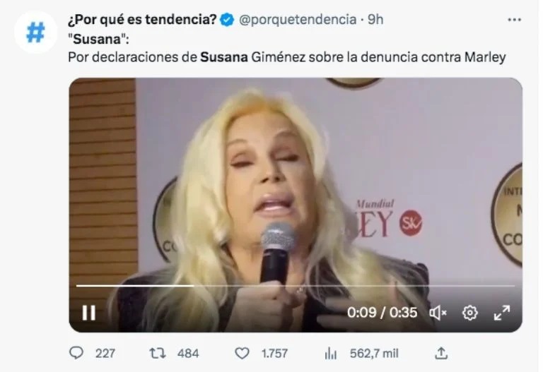
Task: Open video settings gear icon
Action: [x=470, y=313]
